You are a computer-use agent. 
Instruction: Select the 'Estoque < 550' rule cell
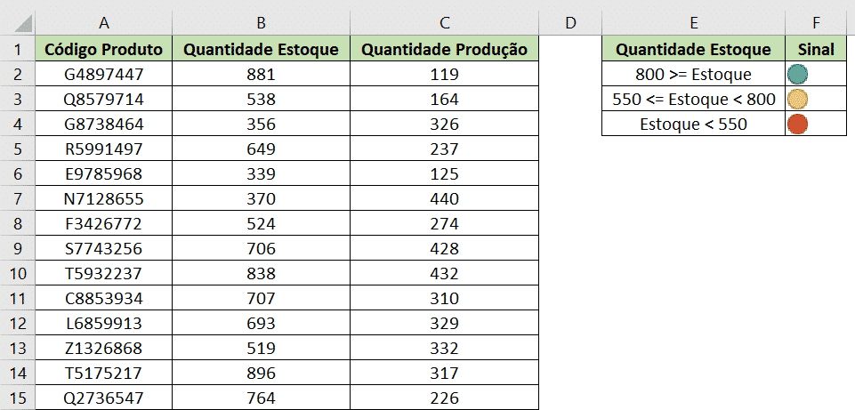point(693,125)
